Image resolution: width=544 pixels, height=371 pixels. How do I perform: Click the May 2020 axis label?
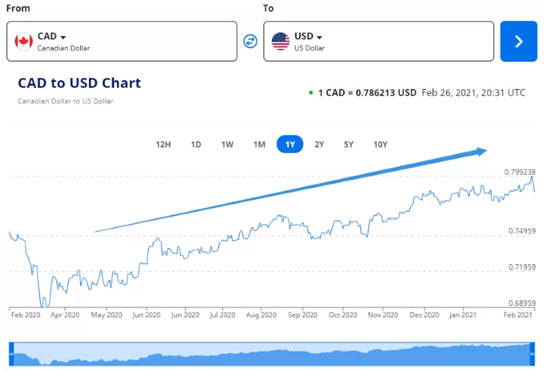pos(107,315)
